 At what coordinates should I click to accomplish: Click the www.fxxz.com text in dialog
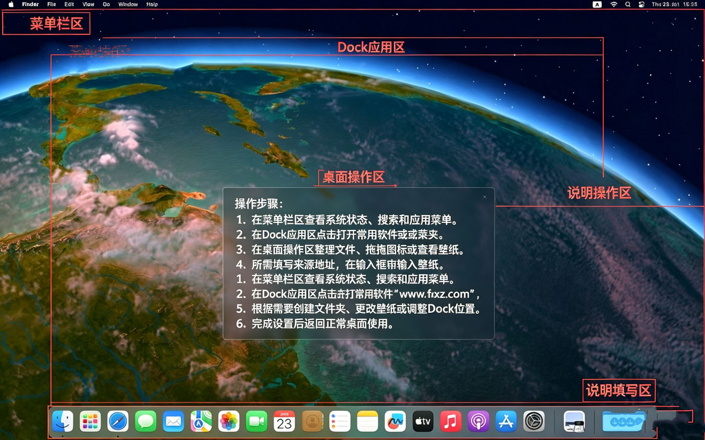coord(434,294)
